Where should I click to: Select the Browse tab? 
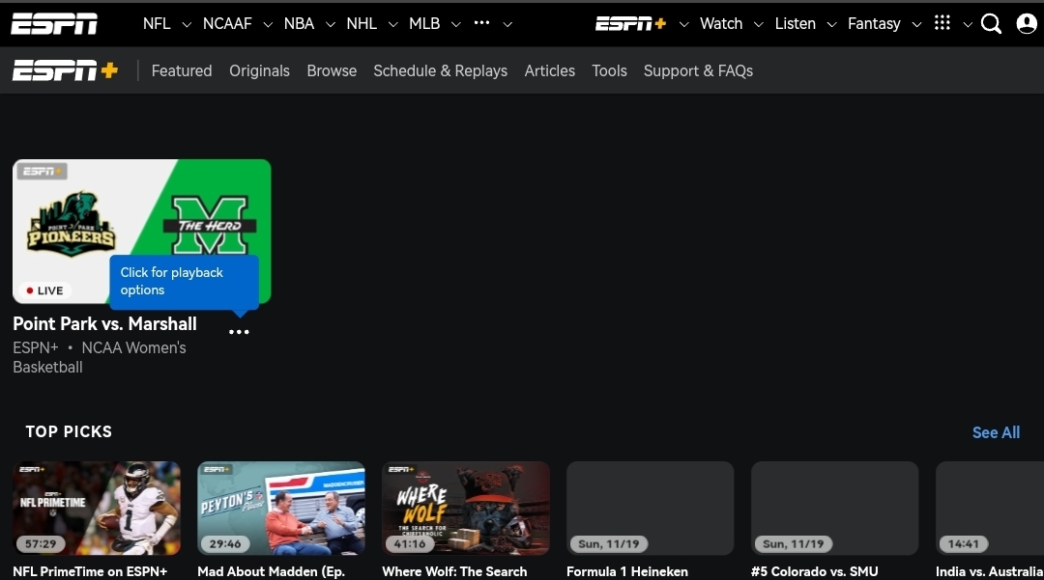[332, 71]
